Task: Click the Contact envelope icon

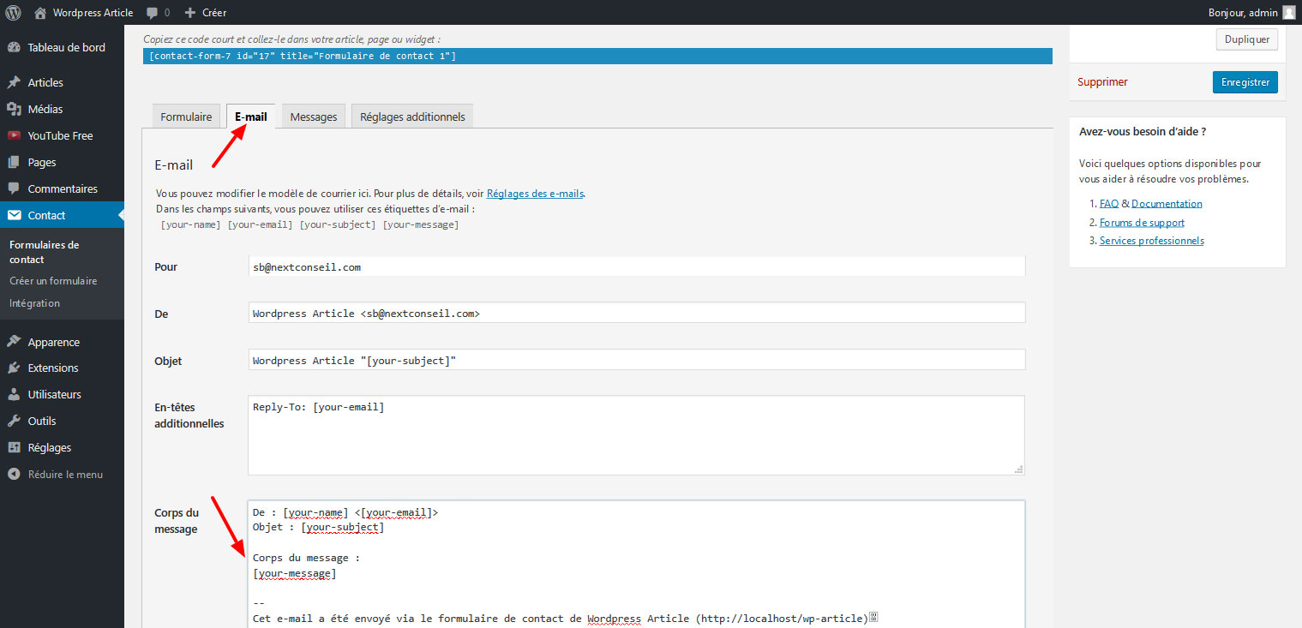Action: pos(14,215)
